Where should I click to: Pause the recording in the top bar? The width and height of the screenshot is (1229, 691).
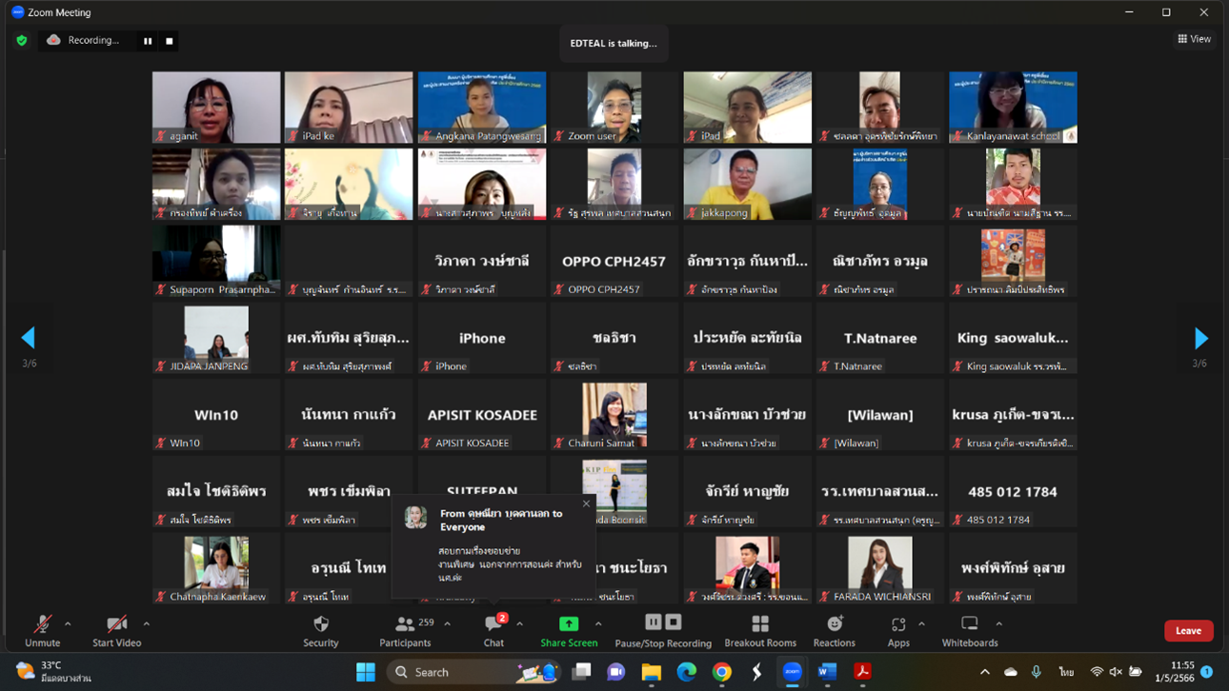point(148,41)
